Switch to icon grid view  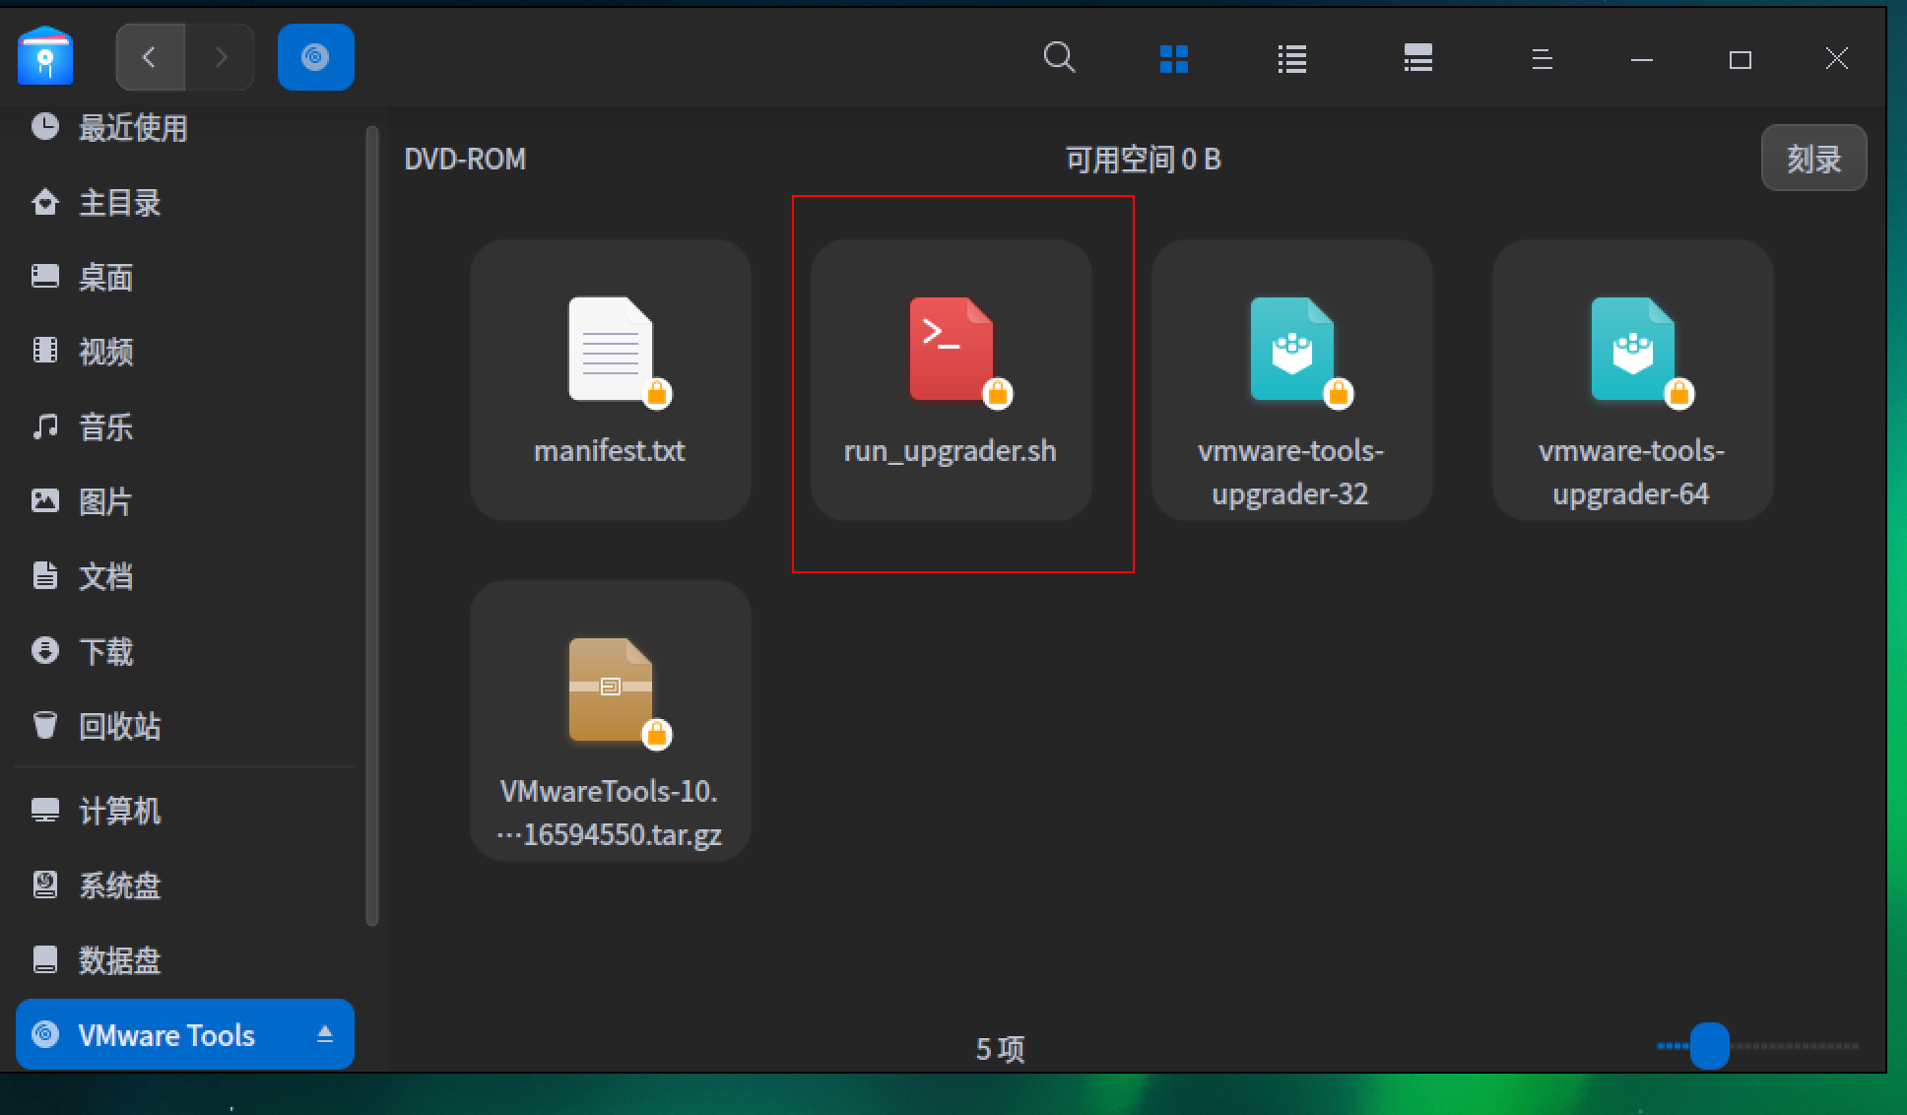tap(1174, 59)
